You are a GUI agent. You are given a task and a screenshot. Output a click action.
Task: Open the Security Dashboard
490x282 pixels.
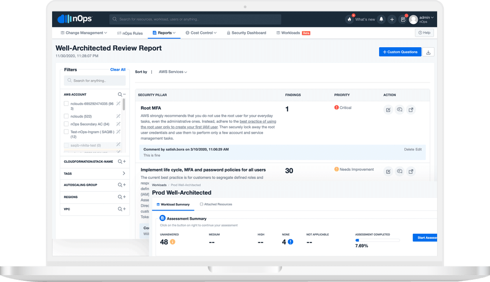point(246,33)
